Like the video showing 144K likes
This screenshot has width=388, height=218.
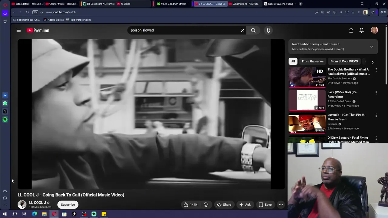pos(190,205)
